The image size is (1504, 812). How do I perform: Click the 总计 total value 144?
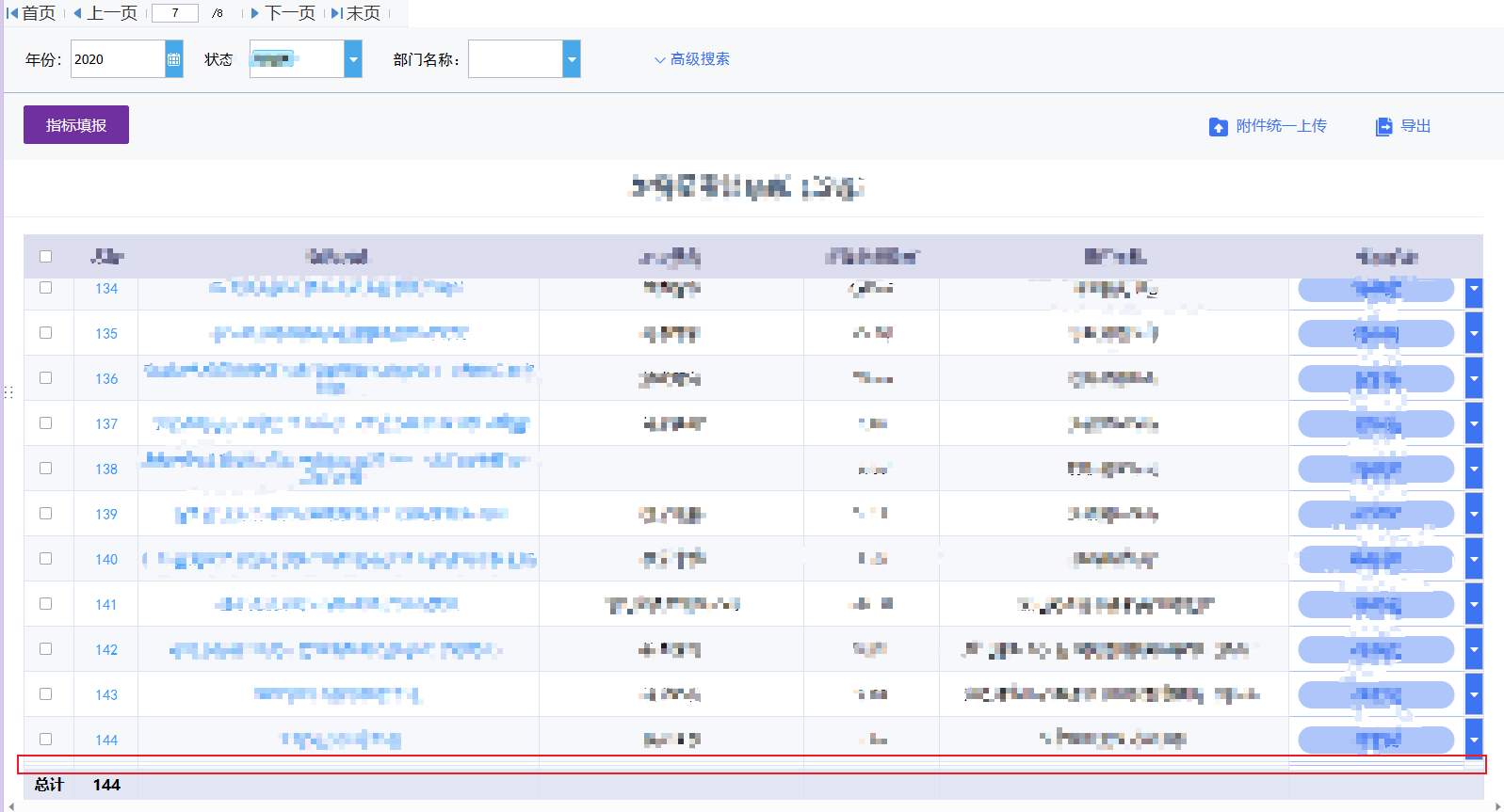[106, 785]
